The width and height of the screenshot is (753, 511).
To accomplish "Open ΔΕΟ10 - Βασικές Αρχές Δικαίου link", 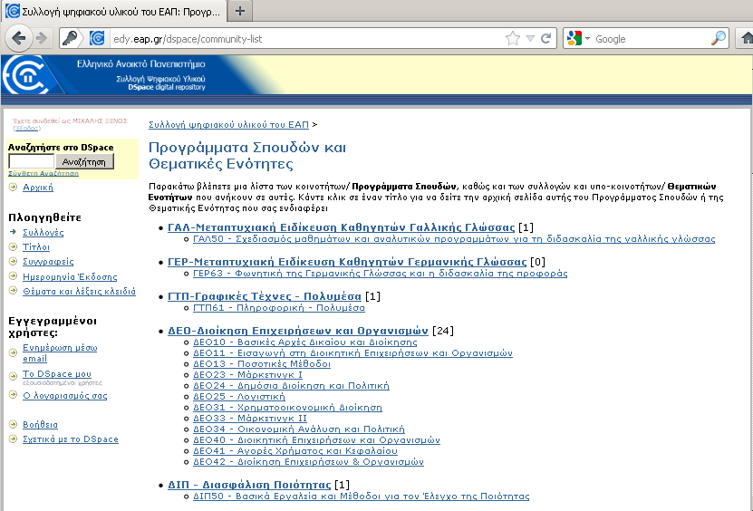I will [x=305, y=342].
